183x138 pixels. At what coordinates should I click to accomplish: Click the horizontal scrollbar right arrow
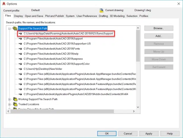pos(134,111)
